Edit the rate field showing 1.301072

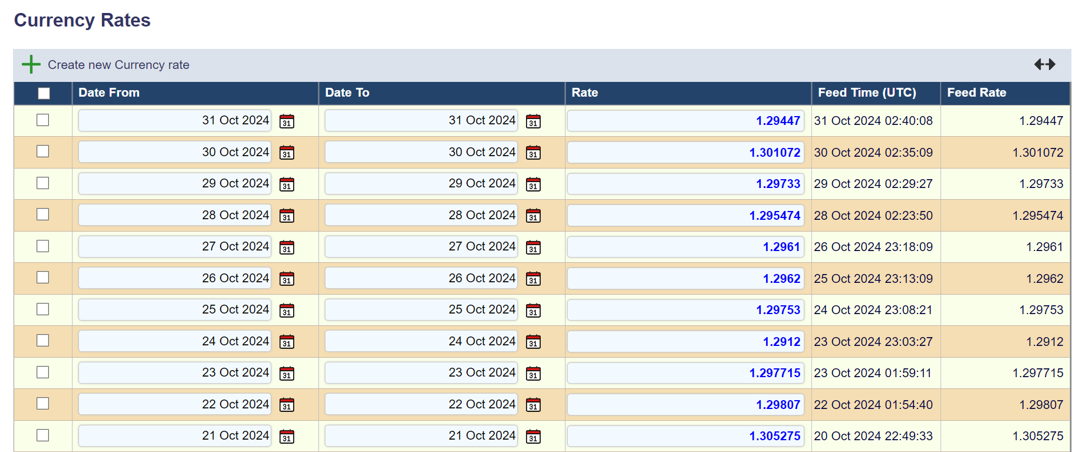point(685,153)
